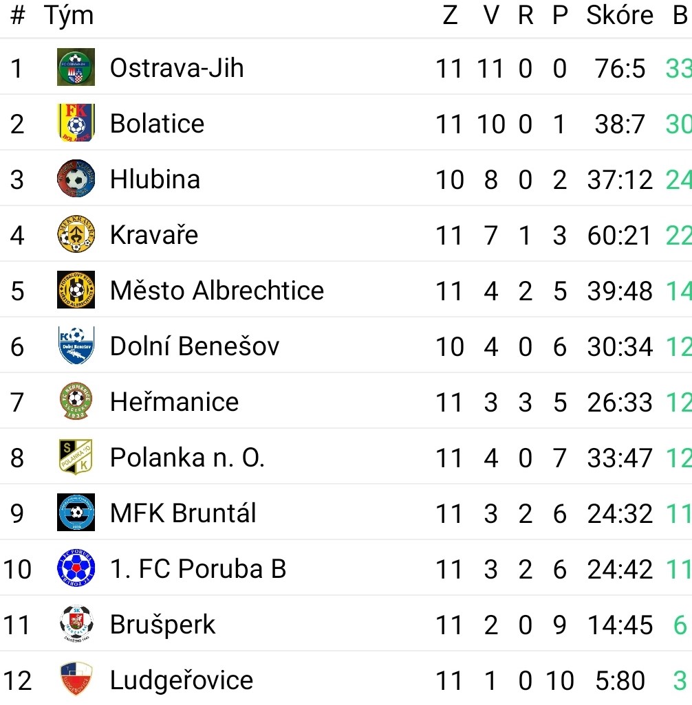This screenshot has height=705, width=692.
Task: Select the Město Albrechtice club emblem
Action: 76,289
